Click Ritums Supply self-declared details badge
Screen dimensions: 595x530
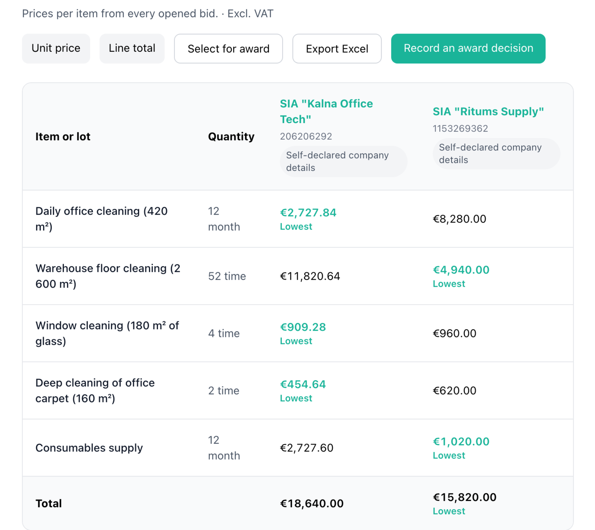pyautogui.click(x=496, y=154)
